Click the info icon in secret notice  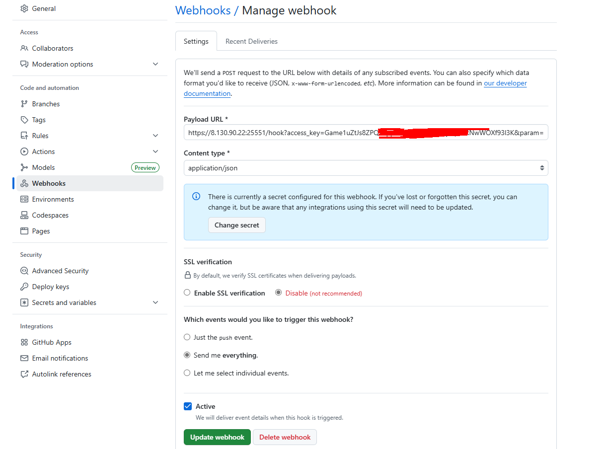(x=196, y=196)
